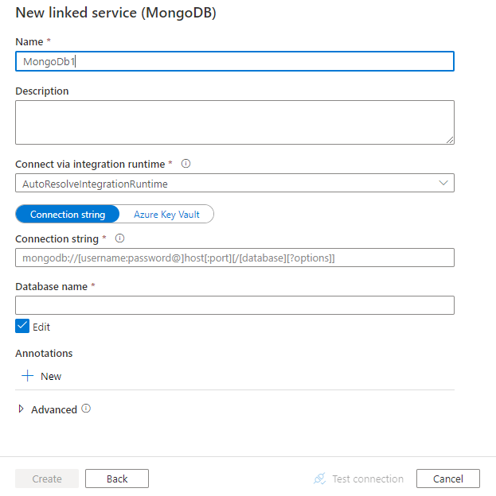Expand the Advanced section

(x=21, y=409)
